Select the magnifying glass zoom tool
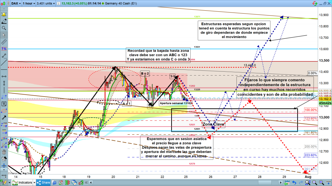Screen dimensions: 332x186 pos(4,28)
